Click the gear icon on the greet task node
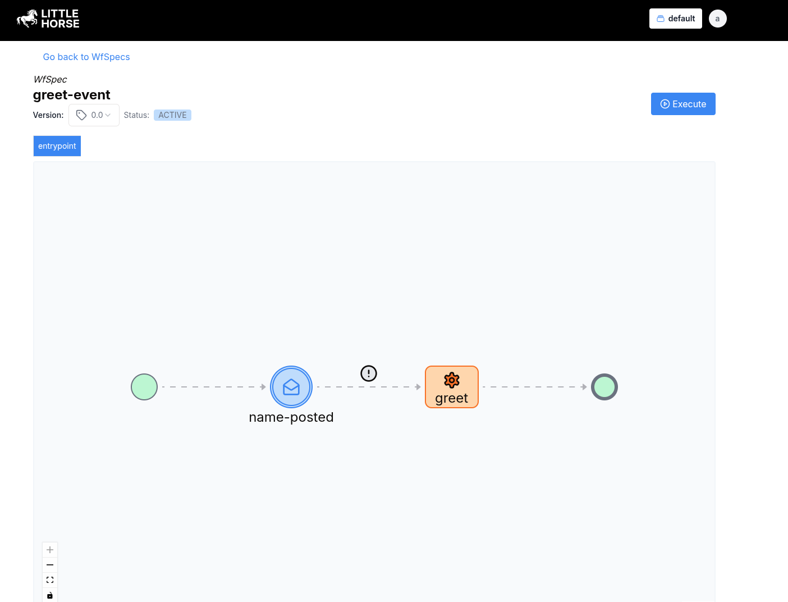The width and height of the screenshot is (788, 602). (452, 380)
